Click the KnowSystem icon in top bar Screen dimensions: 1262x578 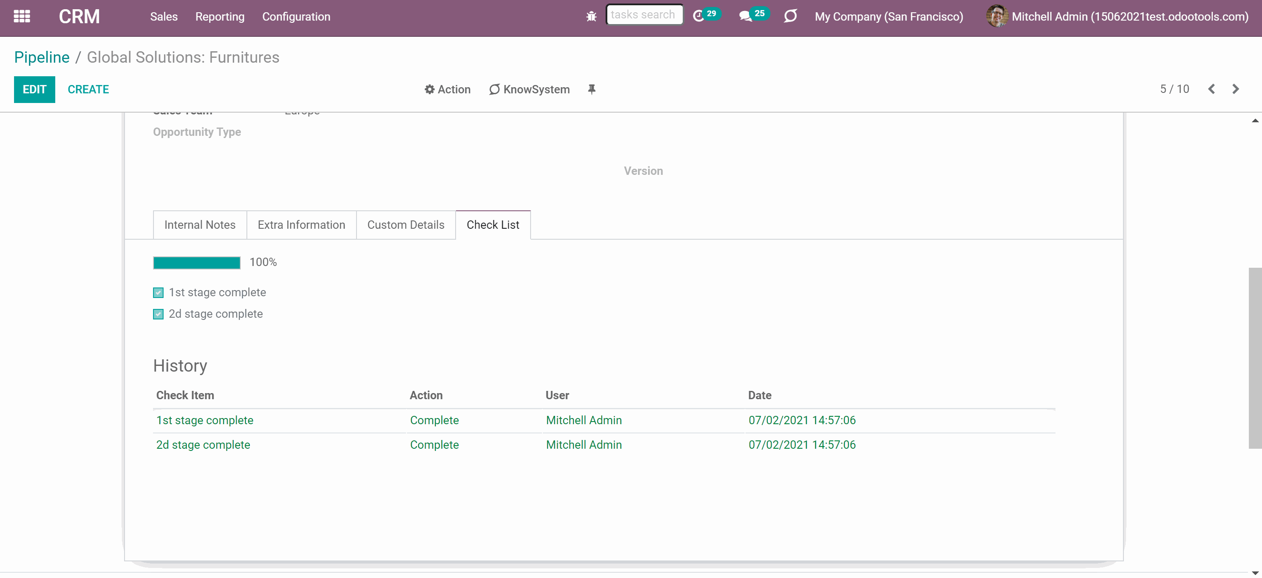click(x=790, y=16)
